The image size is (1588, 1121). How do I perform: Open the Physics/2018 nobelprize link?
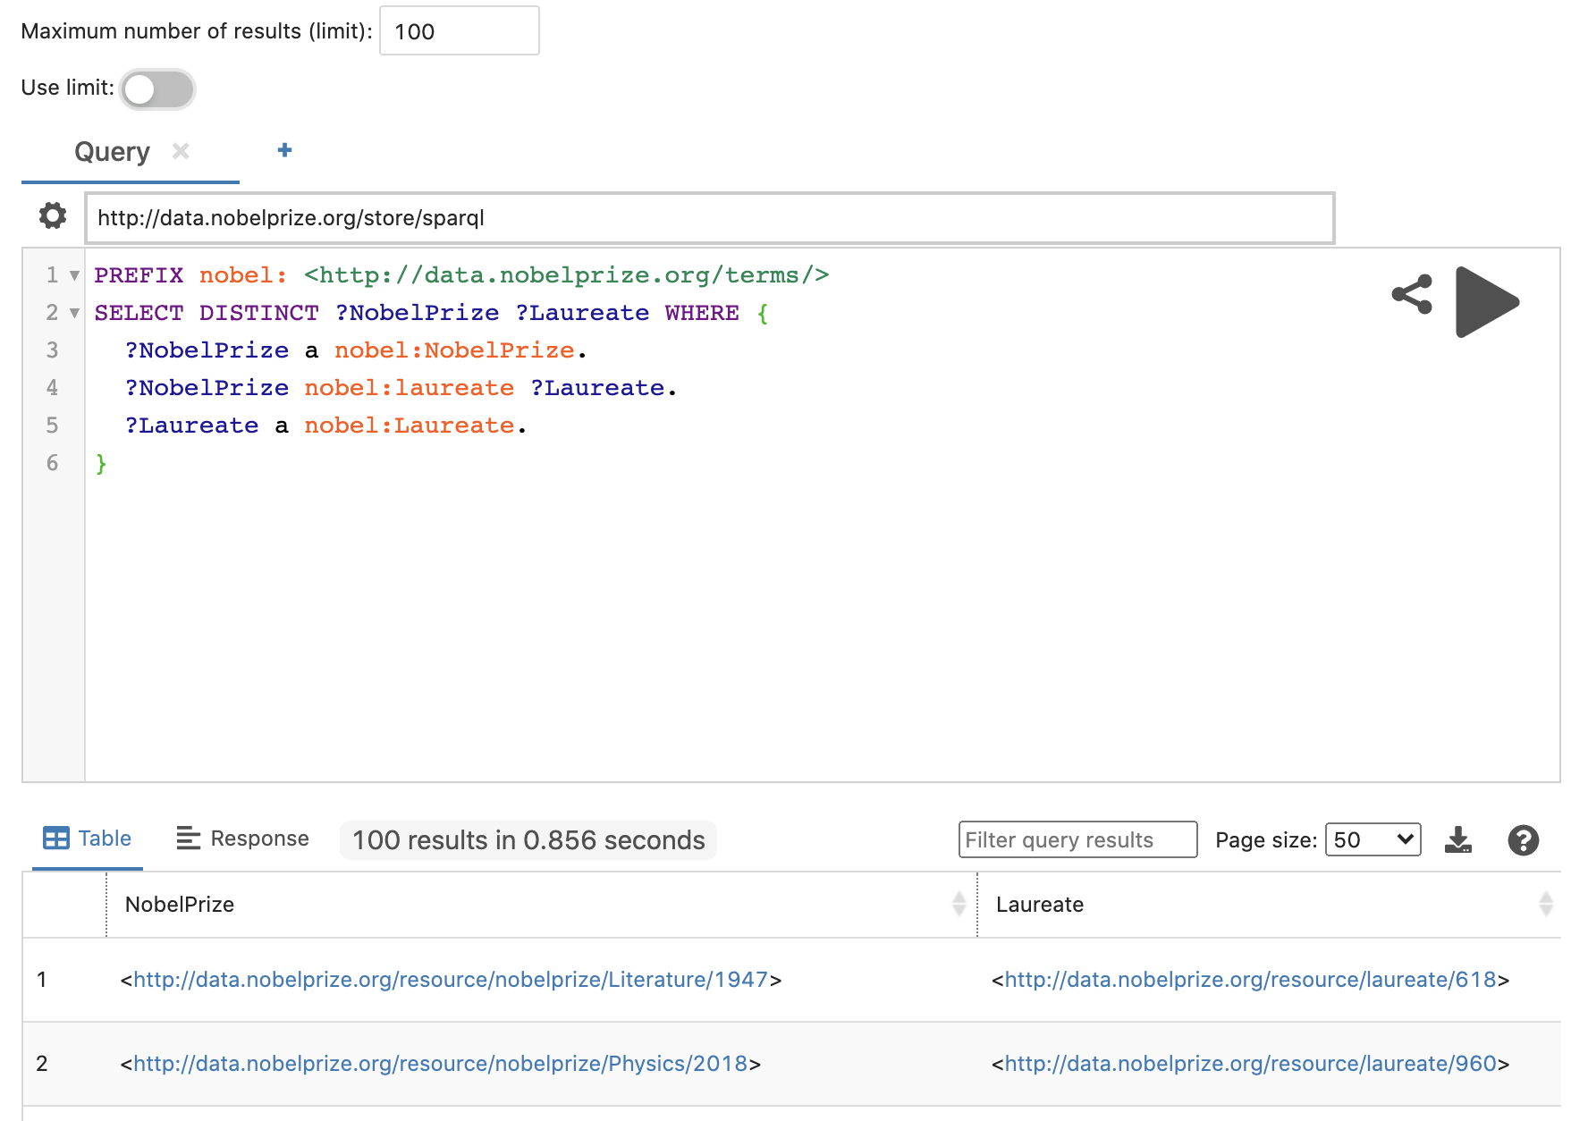click(441, 1064)
